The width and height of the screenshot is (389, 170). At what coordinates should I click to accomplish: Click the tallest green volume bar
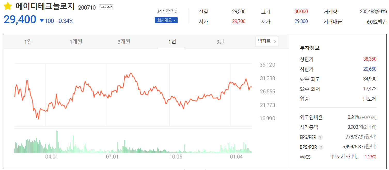click(57, 142)
